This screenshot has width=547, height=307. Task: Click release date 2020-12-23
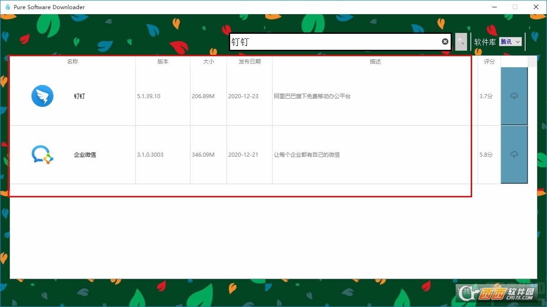click(x=243, y=96)
